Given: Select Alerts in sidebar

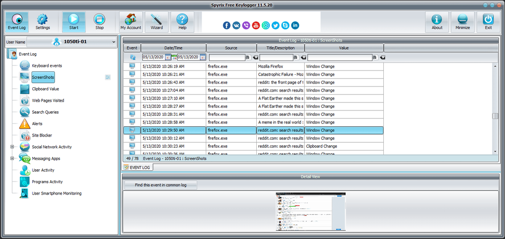Looking at the screenshot, I should point(37,124).
